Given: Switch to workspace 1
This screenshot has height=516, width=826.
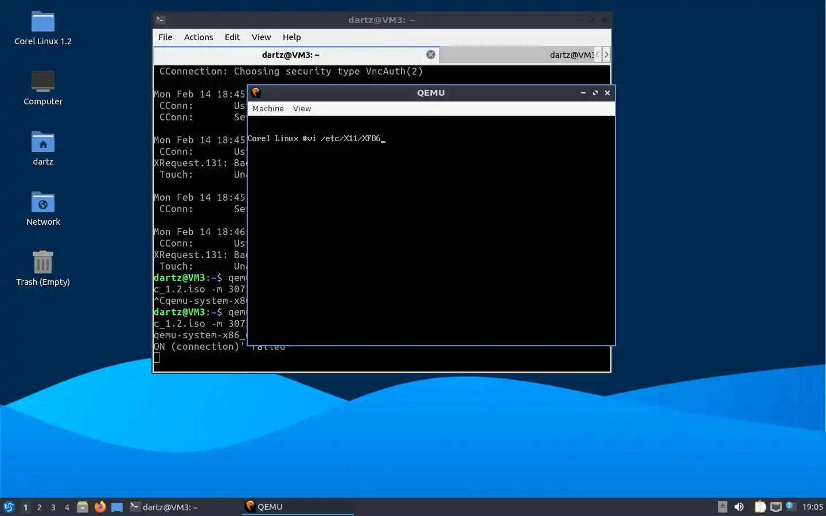Looking at the screenshot, I should (x=25, y=507).
